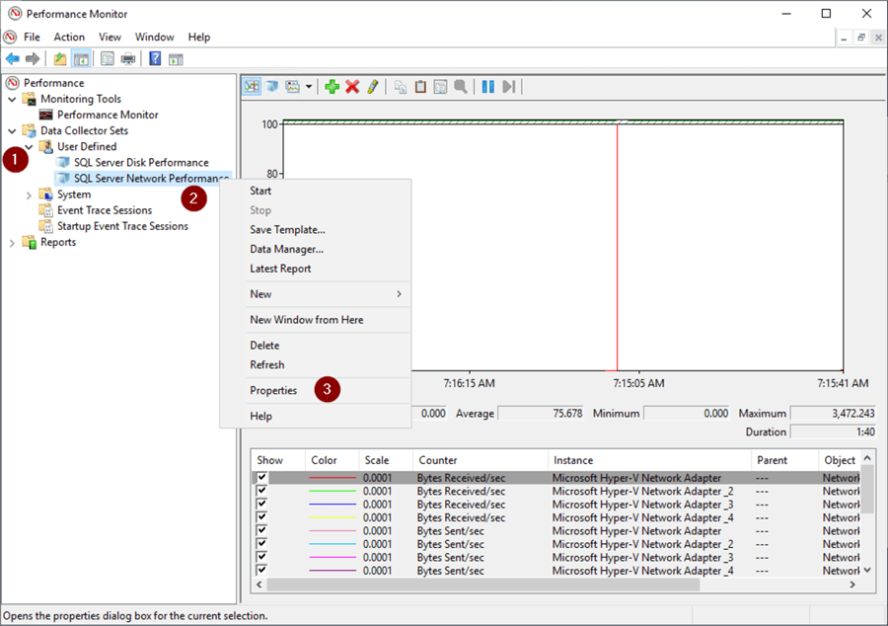Choose Data Manager... in context menu
888x626 pixels.
(315, 249)
